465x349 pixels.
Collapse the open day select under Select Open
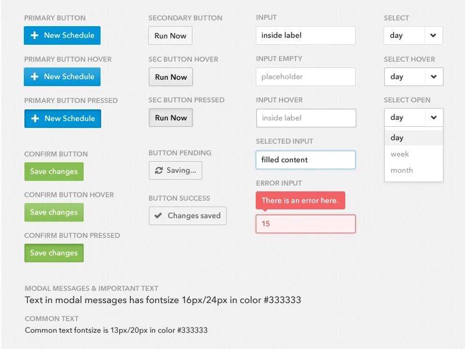tap(414, 117)
